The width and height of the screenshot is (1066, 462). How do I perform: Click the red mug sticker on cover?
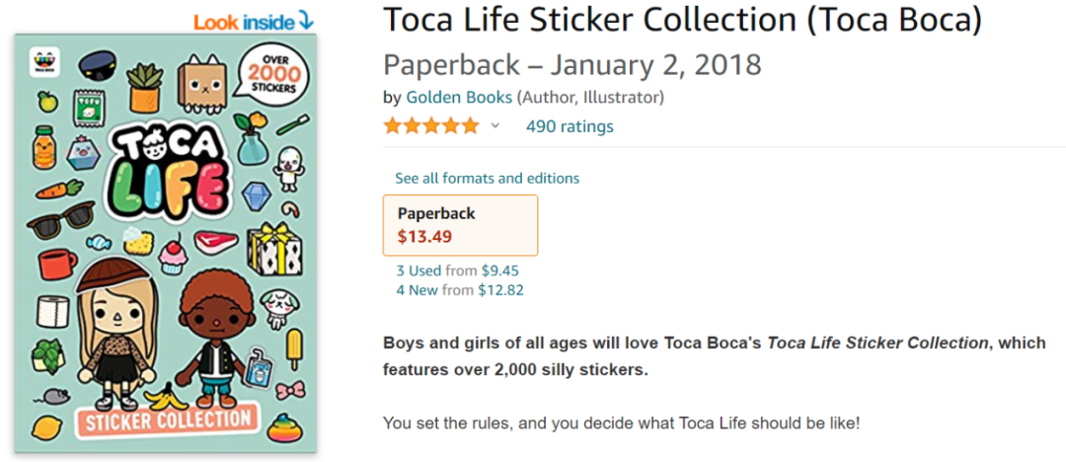pos(56,264)
